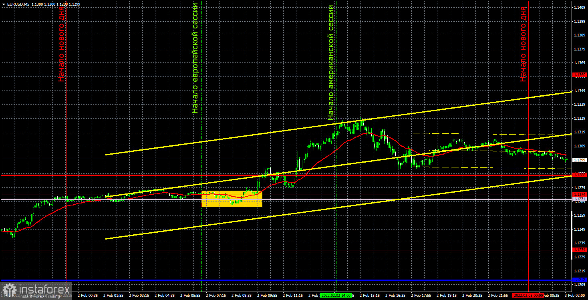Click the left 'Начало нового дня' red label
588x300 pixels.
tap(61, 44)
